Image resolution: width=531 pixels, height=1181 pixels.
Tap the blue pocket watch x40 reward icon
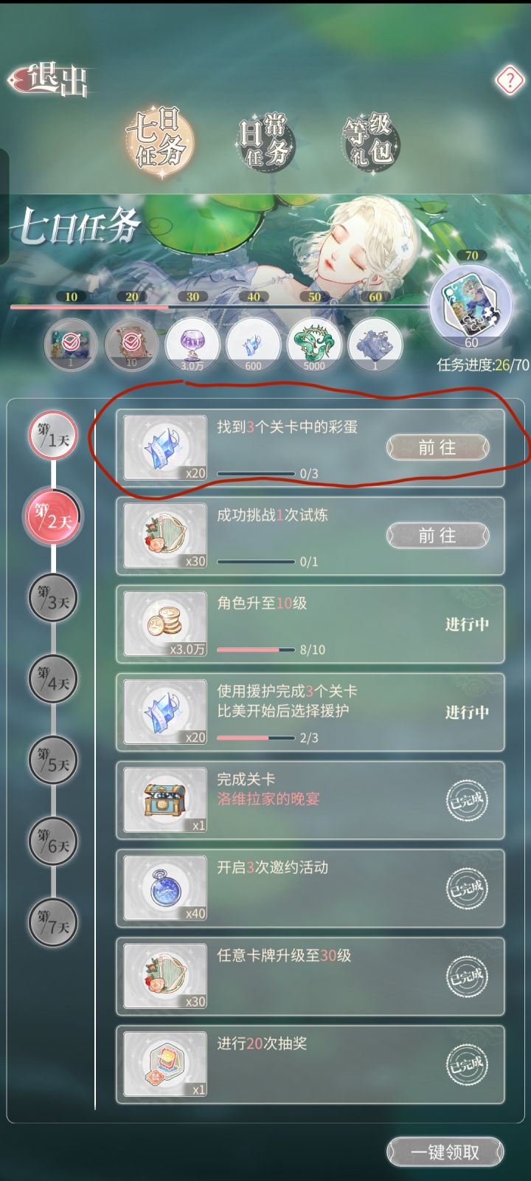pos(165,889)
